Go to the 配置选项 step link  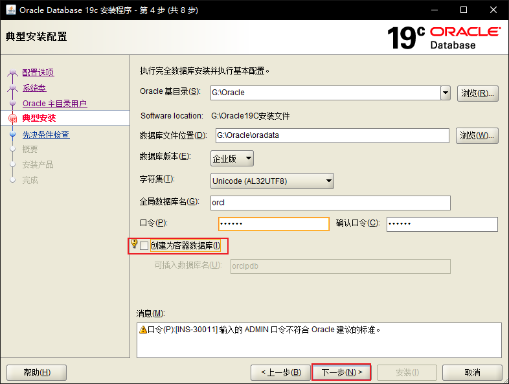tap(38, 73)
